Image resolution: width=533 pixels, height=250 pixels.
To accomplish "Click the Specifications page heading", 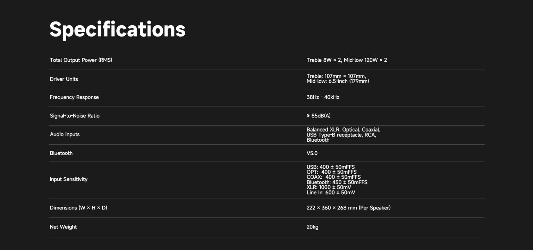I will pyautogui.click(x=117, y=29).
